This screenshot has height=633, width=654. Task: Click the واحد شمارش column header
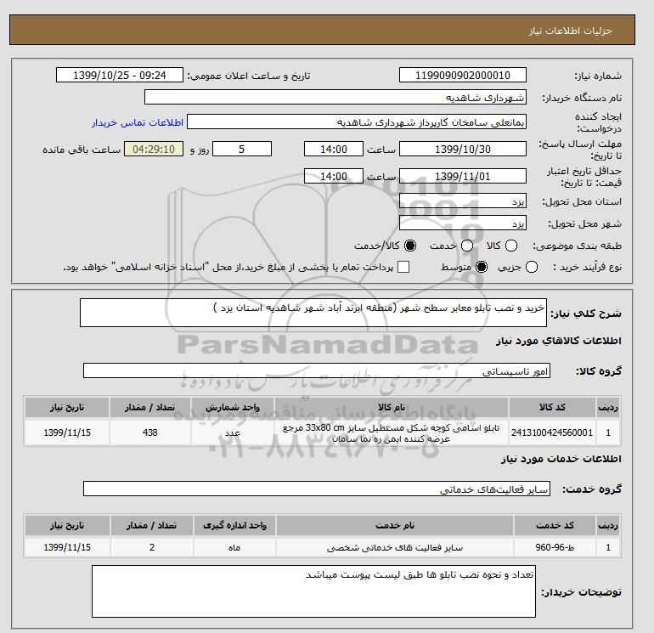(233, 407)
